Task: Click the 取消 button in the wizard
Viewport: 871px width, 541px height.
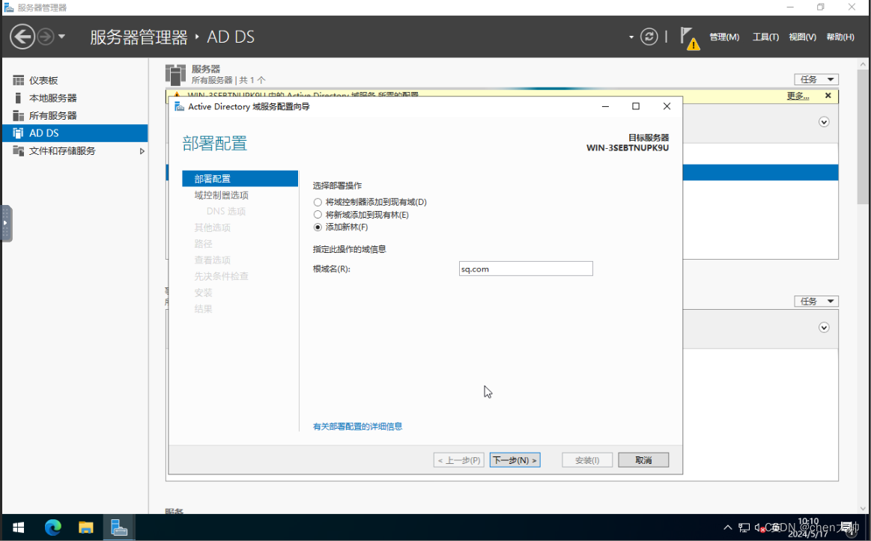Action: (643, 460)
